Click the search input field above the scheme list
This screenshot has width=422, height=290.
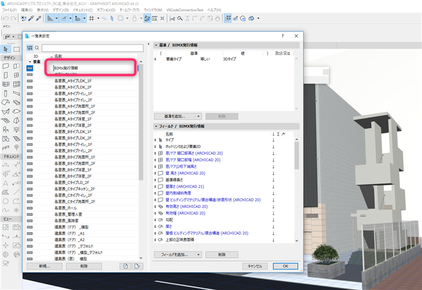(93, 48)
